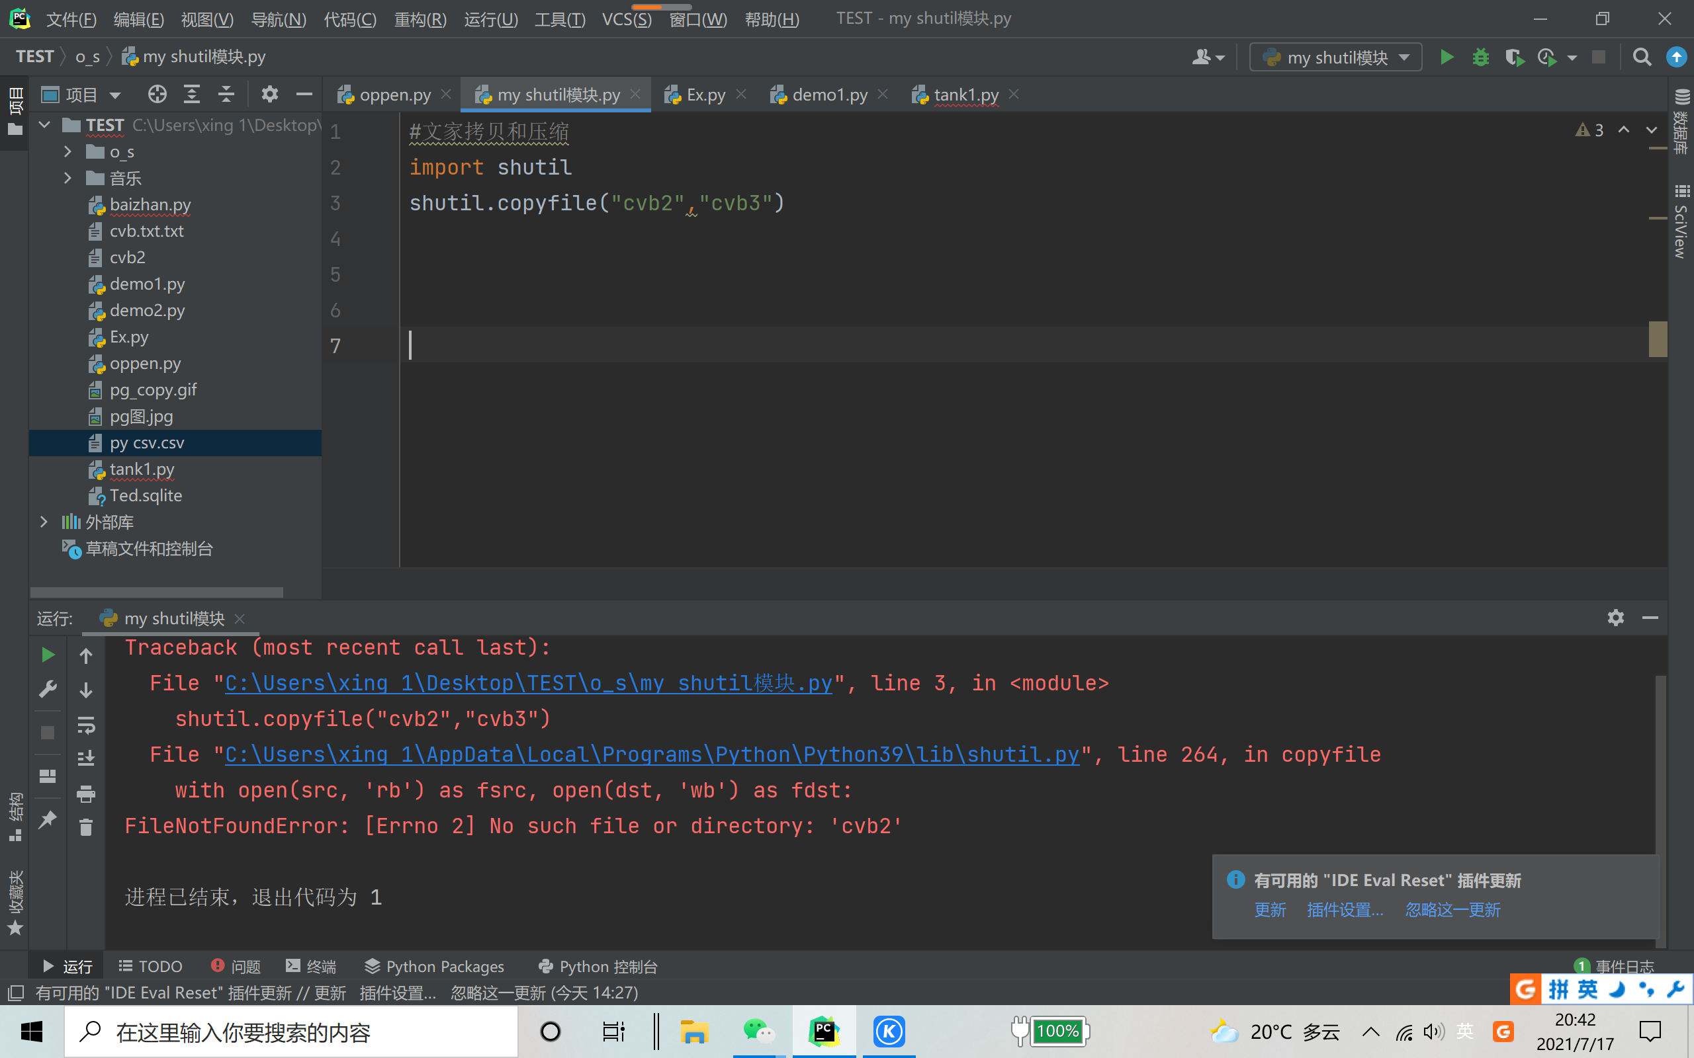Switch to tank1.py editor tab
Viewport: 1694px width, 1058px height.
(966, 95)
